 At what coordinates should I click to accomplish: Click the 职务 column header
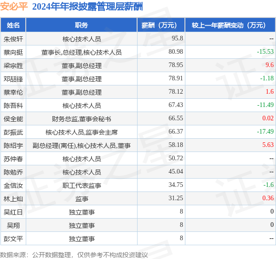tap(81, 25)
